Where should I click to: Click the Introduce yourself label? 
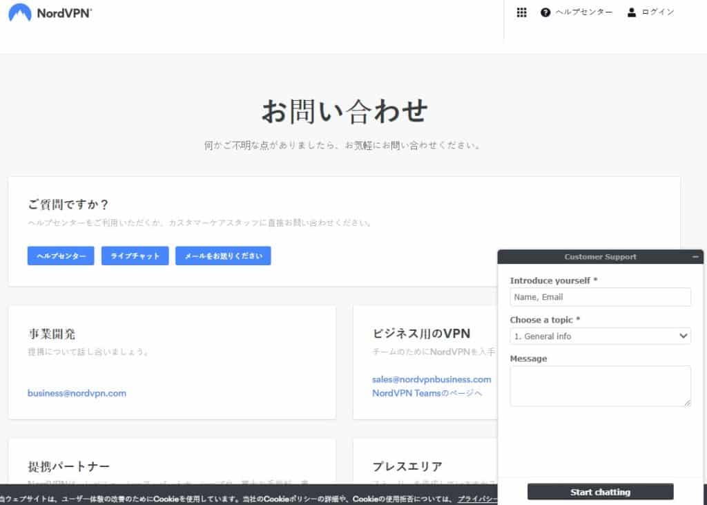click(x=554, y=280)
